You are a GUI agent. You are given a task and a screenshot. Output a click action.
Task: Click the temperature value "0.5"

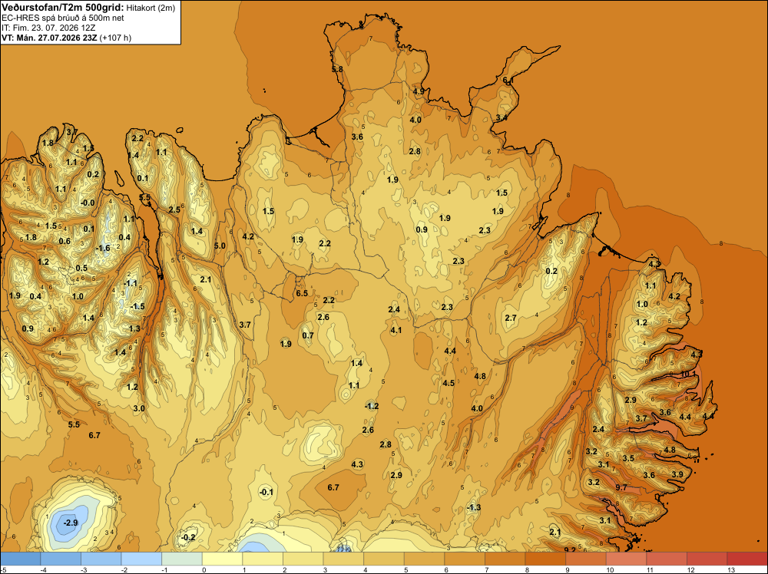click(81, 268)
